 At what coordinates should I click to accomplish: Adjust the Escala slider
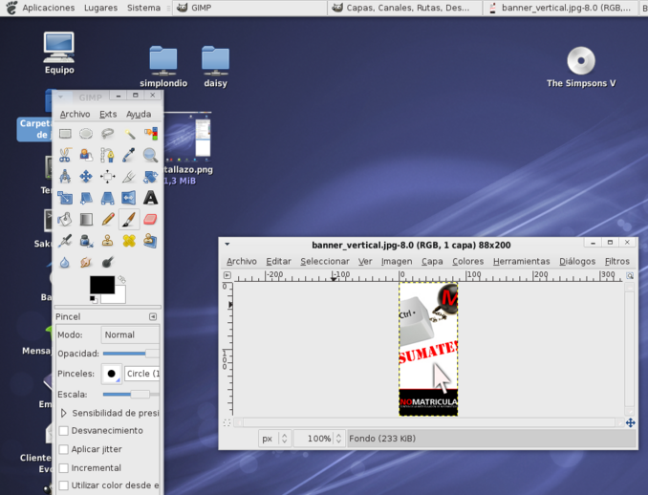pyautogui.click(x=131, y=394)
